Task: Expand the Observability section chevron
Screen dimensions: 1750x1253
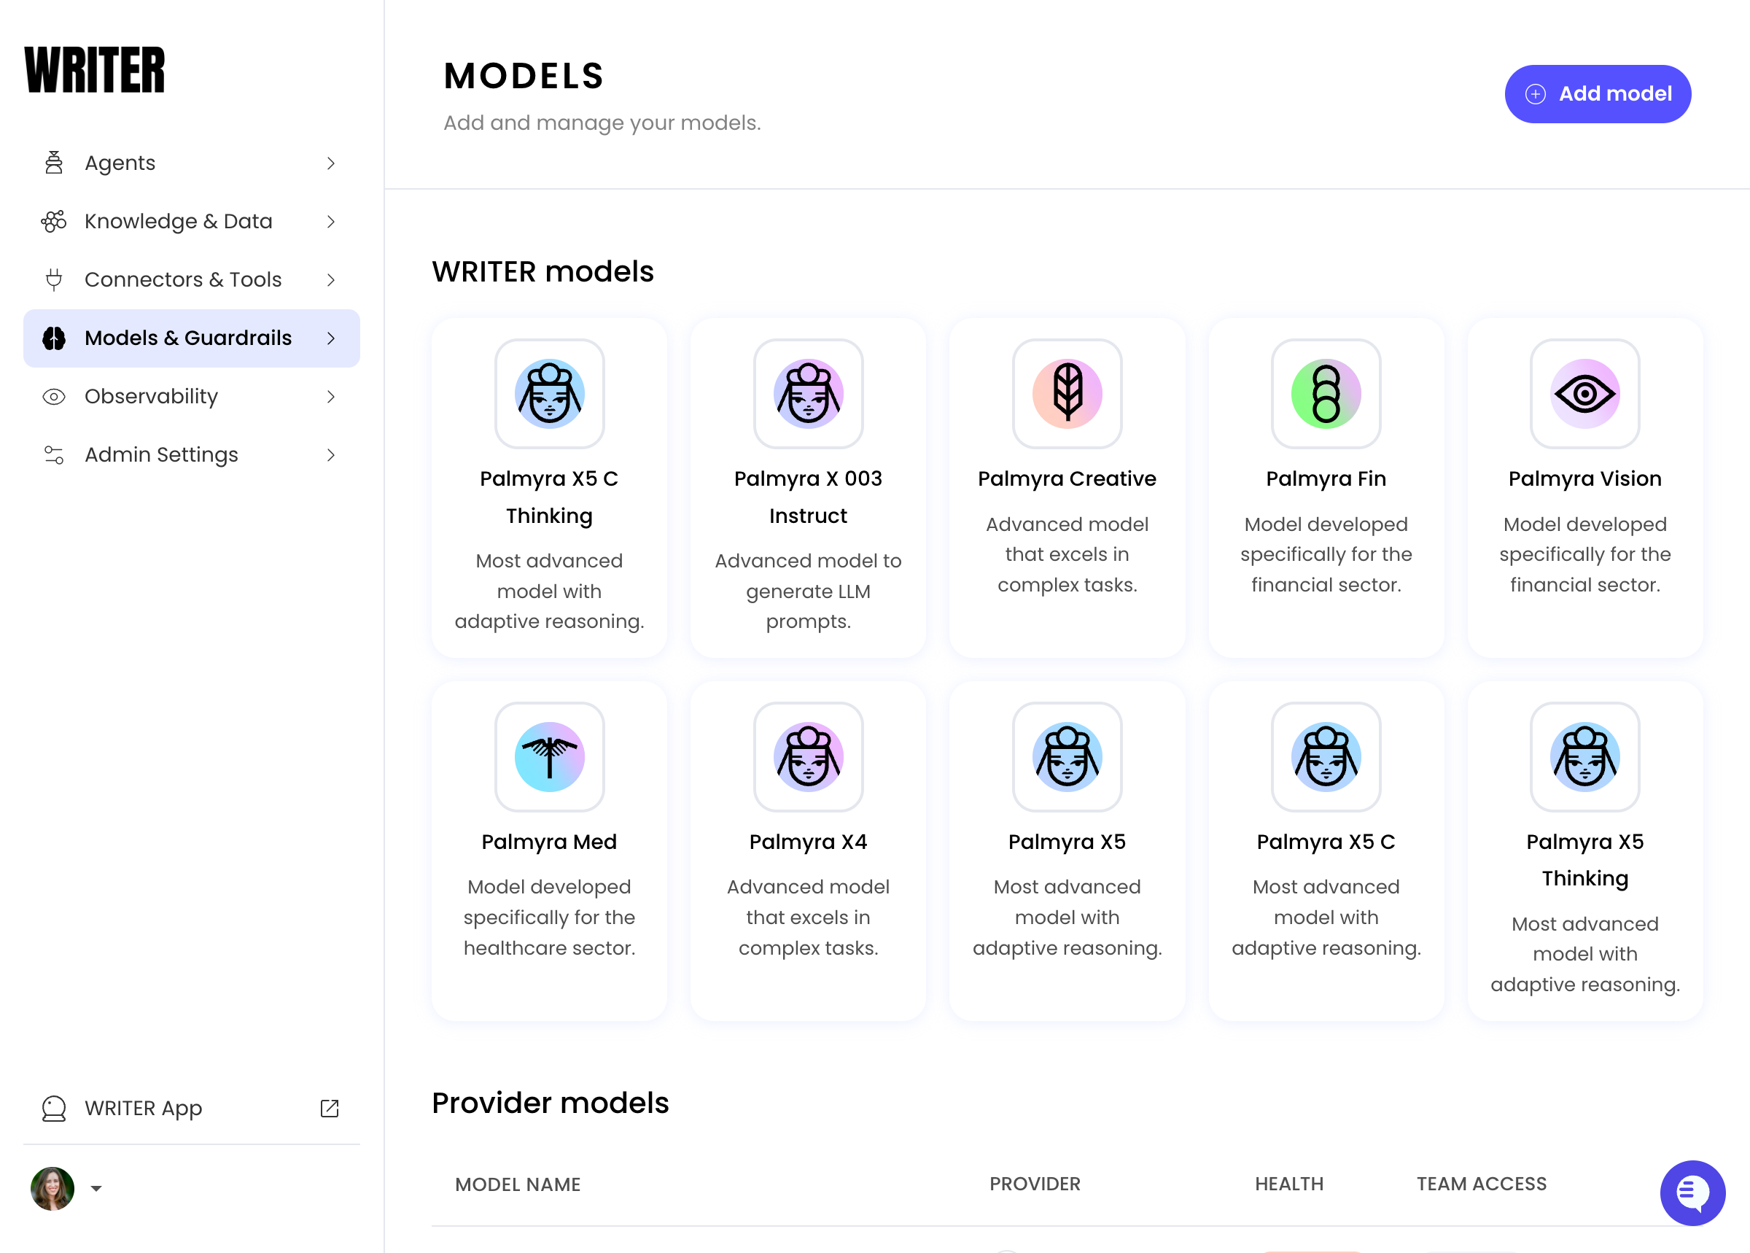Action: tap(331, 397)
